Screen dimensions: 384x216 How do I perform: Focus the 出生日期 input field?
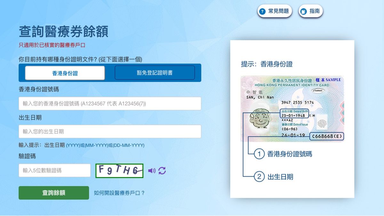tap(110, 132)
